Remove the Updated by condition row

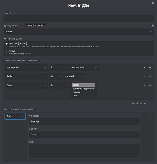tap(144, 68)
